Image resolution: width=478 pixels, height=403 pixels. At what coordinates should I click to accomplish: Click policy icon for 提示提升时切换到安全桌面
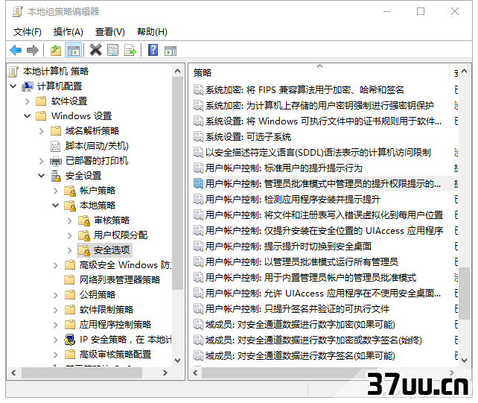[198, 246]
